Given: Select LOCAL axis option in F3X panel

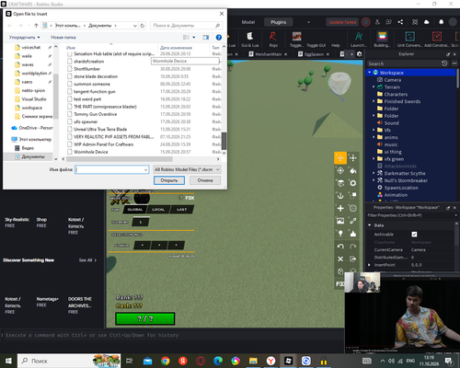Looking at the screenshot, I should point(158,210).
